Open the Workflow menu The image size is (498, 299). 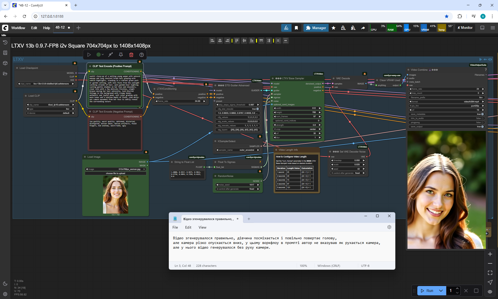[x=18, y=28]
